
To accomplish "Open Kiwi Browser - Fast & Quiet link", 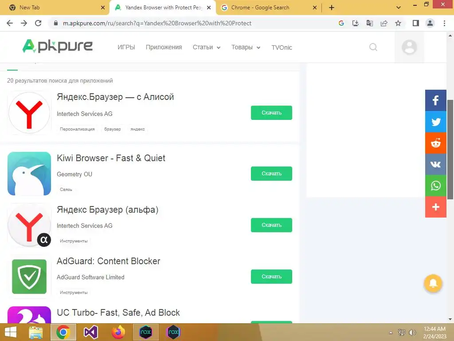I will pyautogui.click(x=111, y=158).
